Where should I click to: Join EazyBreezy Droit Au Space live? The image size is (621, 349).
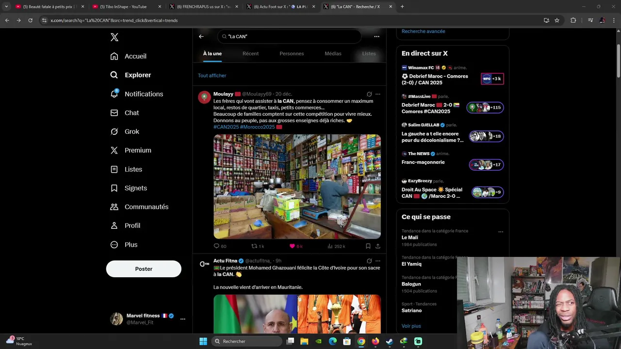point(452,190)
